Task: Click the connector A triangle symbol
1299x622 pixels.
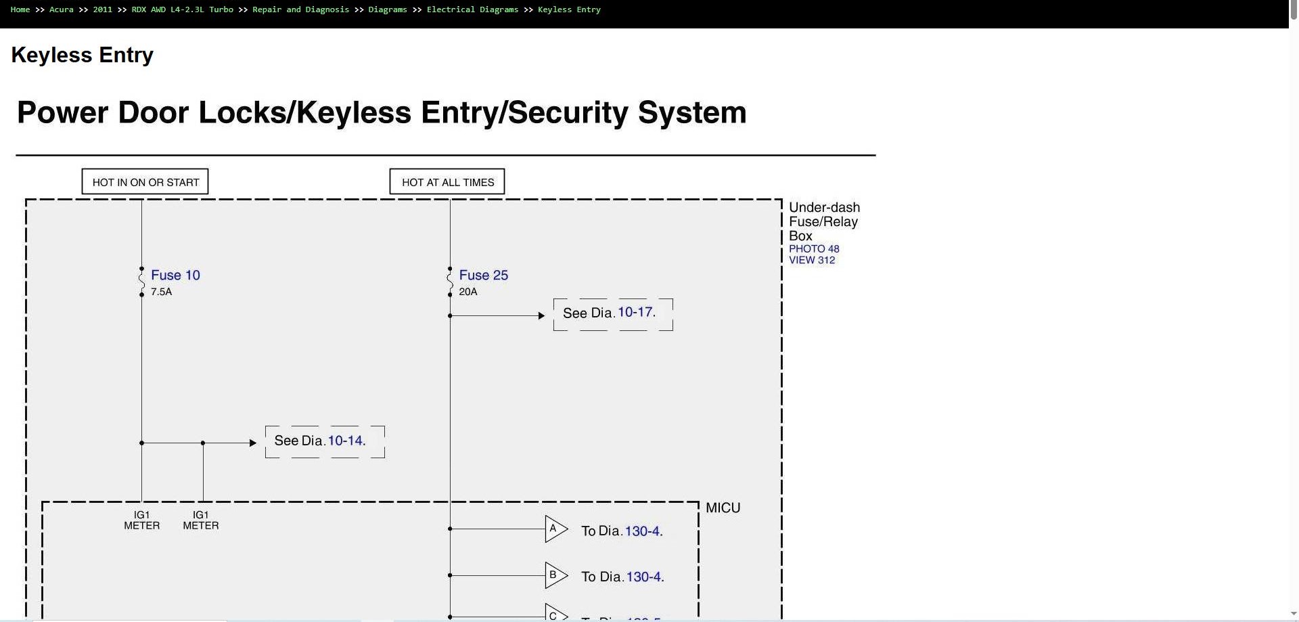Action: [556, 529]
